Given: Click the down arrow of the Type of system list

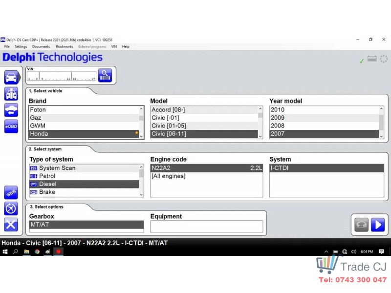Looking at the screenshot, I should (141, 194).
